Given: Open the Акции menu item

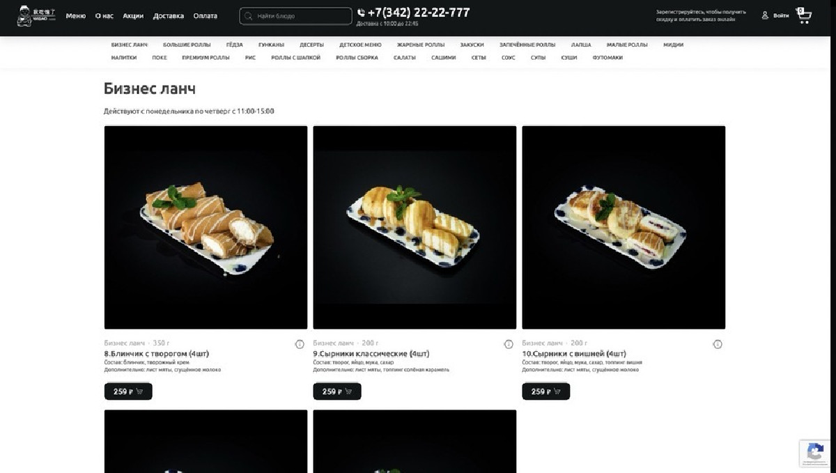Looking at the screenshot, I should point(133,16).
